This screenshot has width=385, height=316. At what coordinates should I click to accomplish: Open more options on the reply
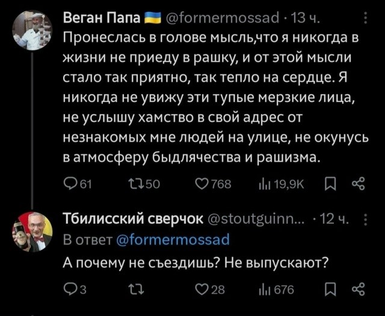pos(360,220)
